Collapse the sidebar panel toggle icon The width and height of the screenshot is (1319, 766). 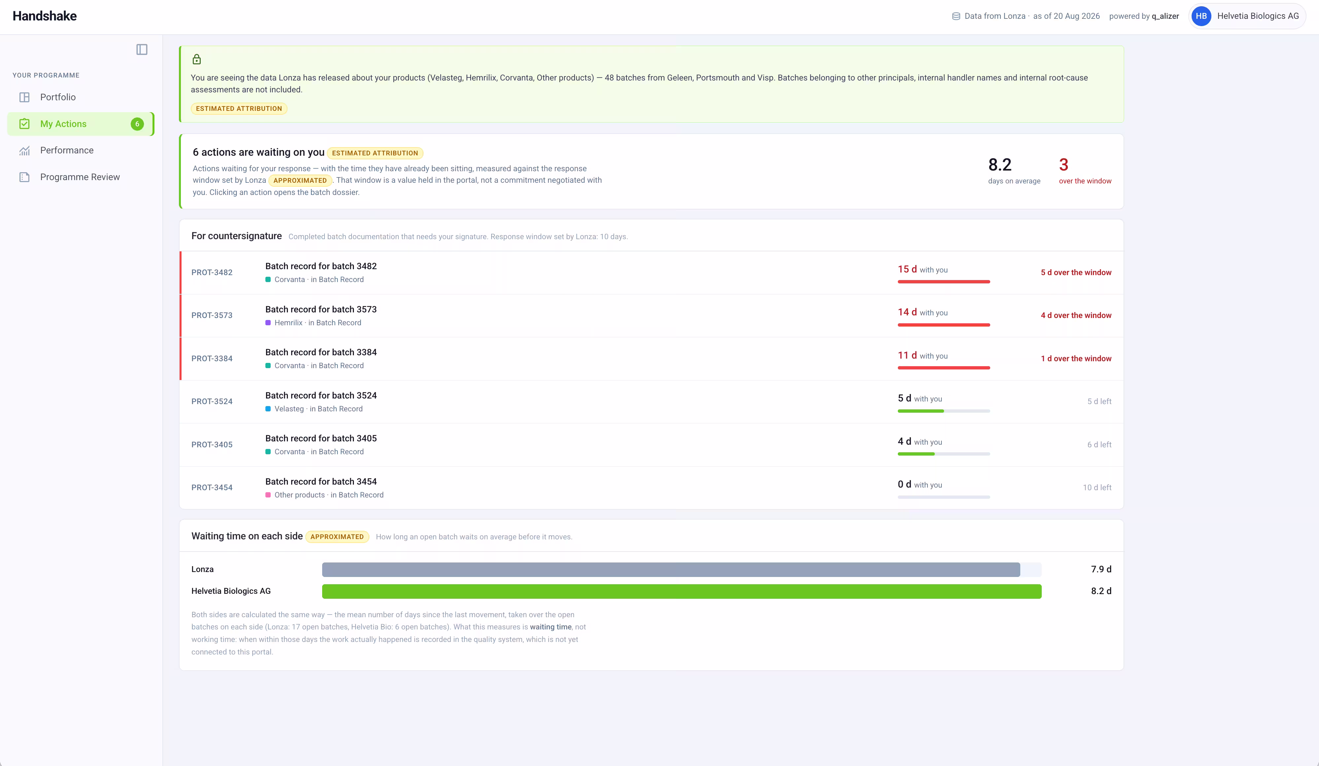tap(142, 50)
